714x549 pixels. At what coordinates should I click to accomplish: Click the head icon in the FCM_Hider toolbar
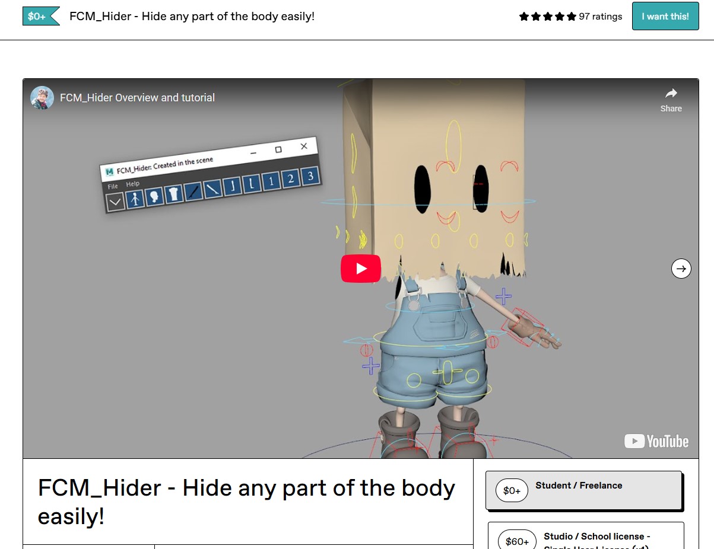tap(154, 195)
